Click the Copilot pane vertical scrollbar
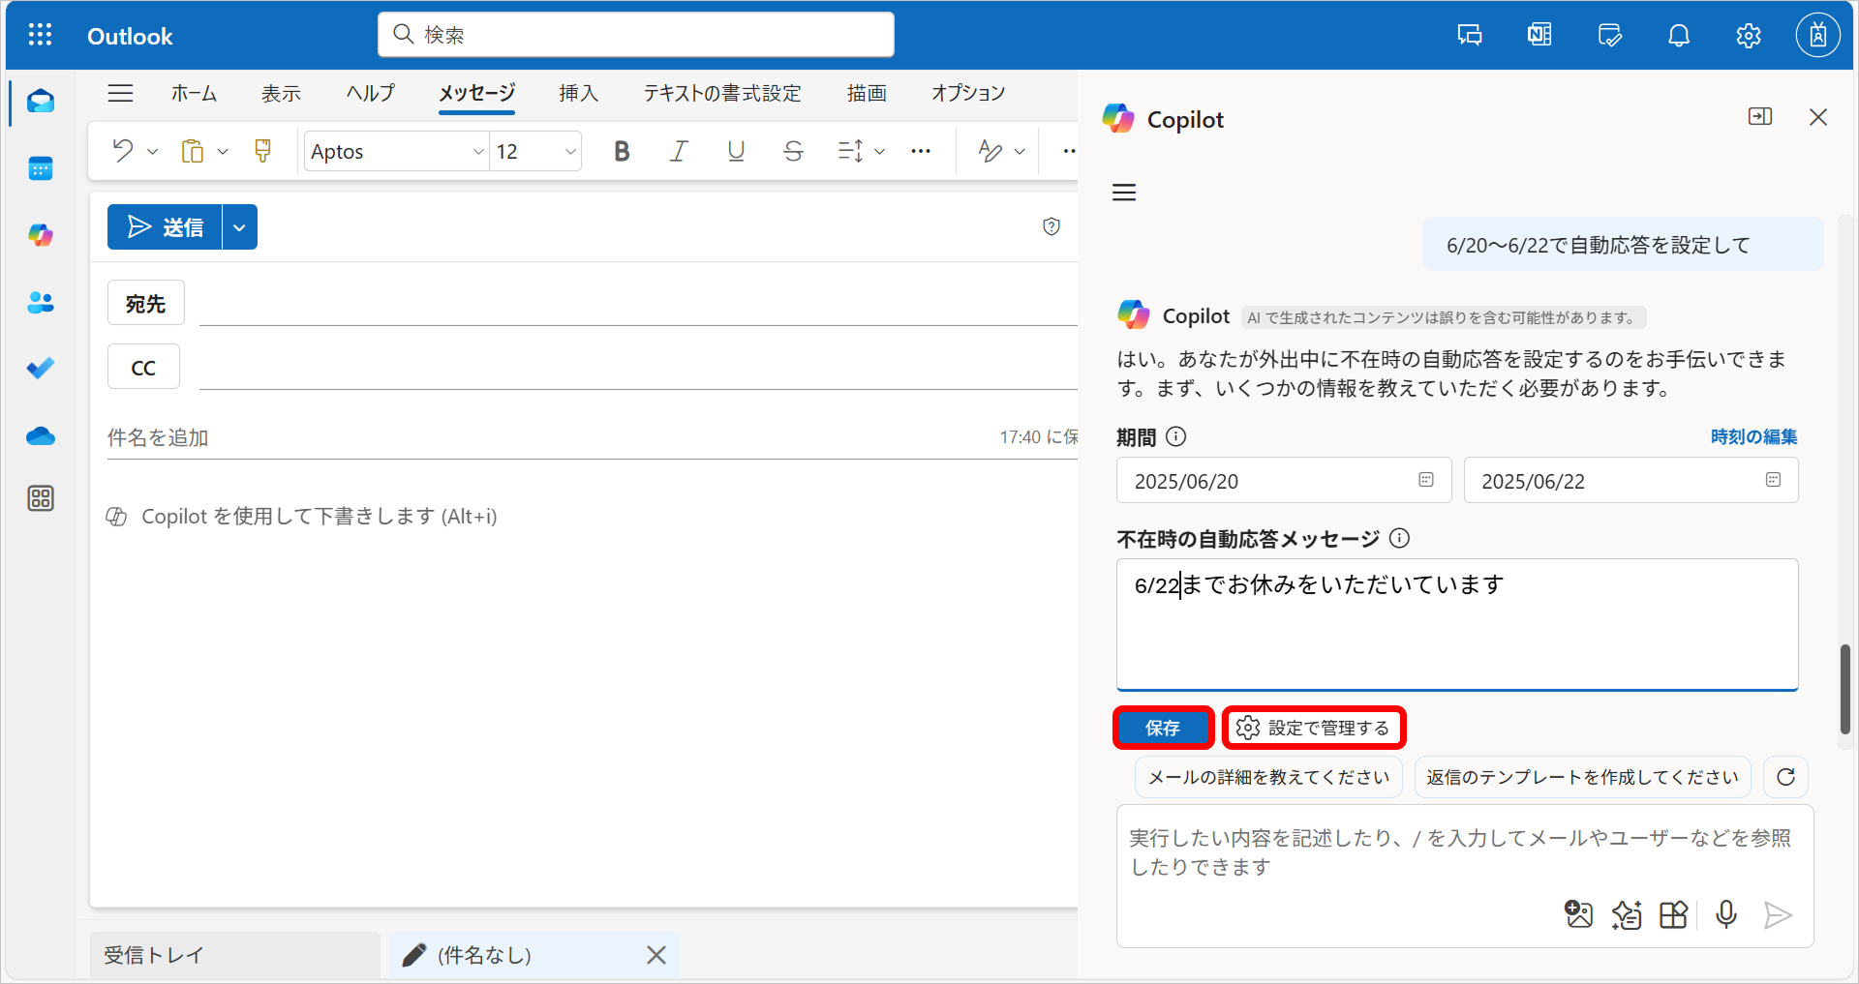 [1845, 689]
